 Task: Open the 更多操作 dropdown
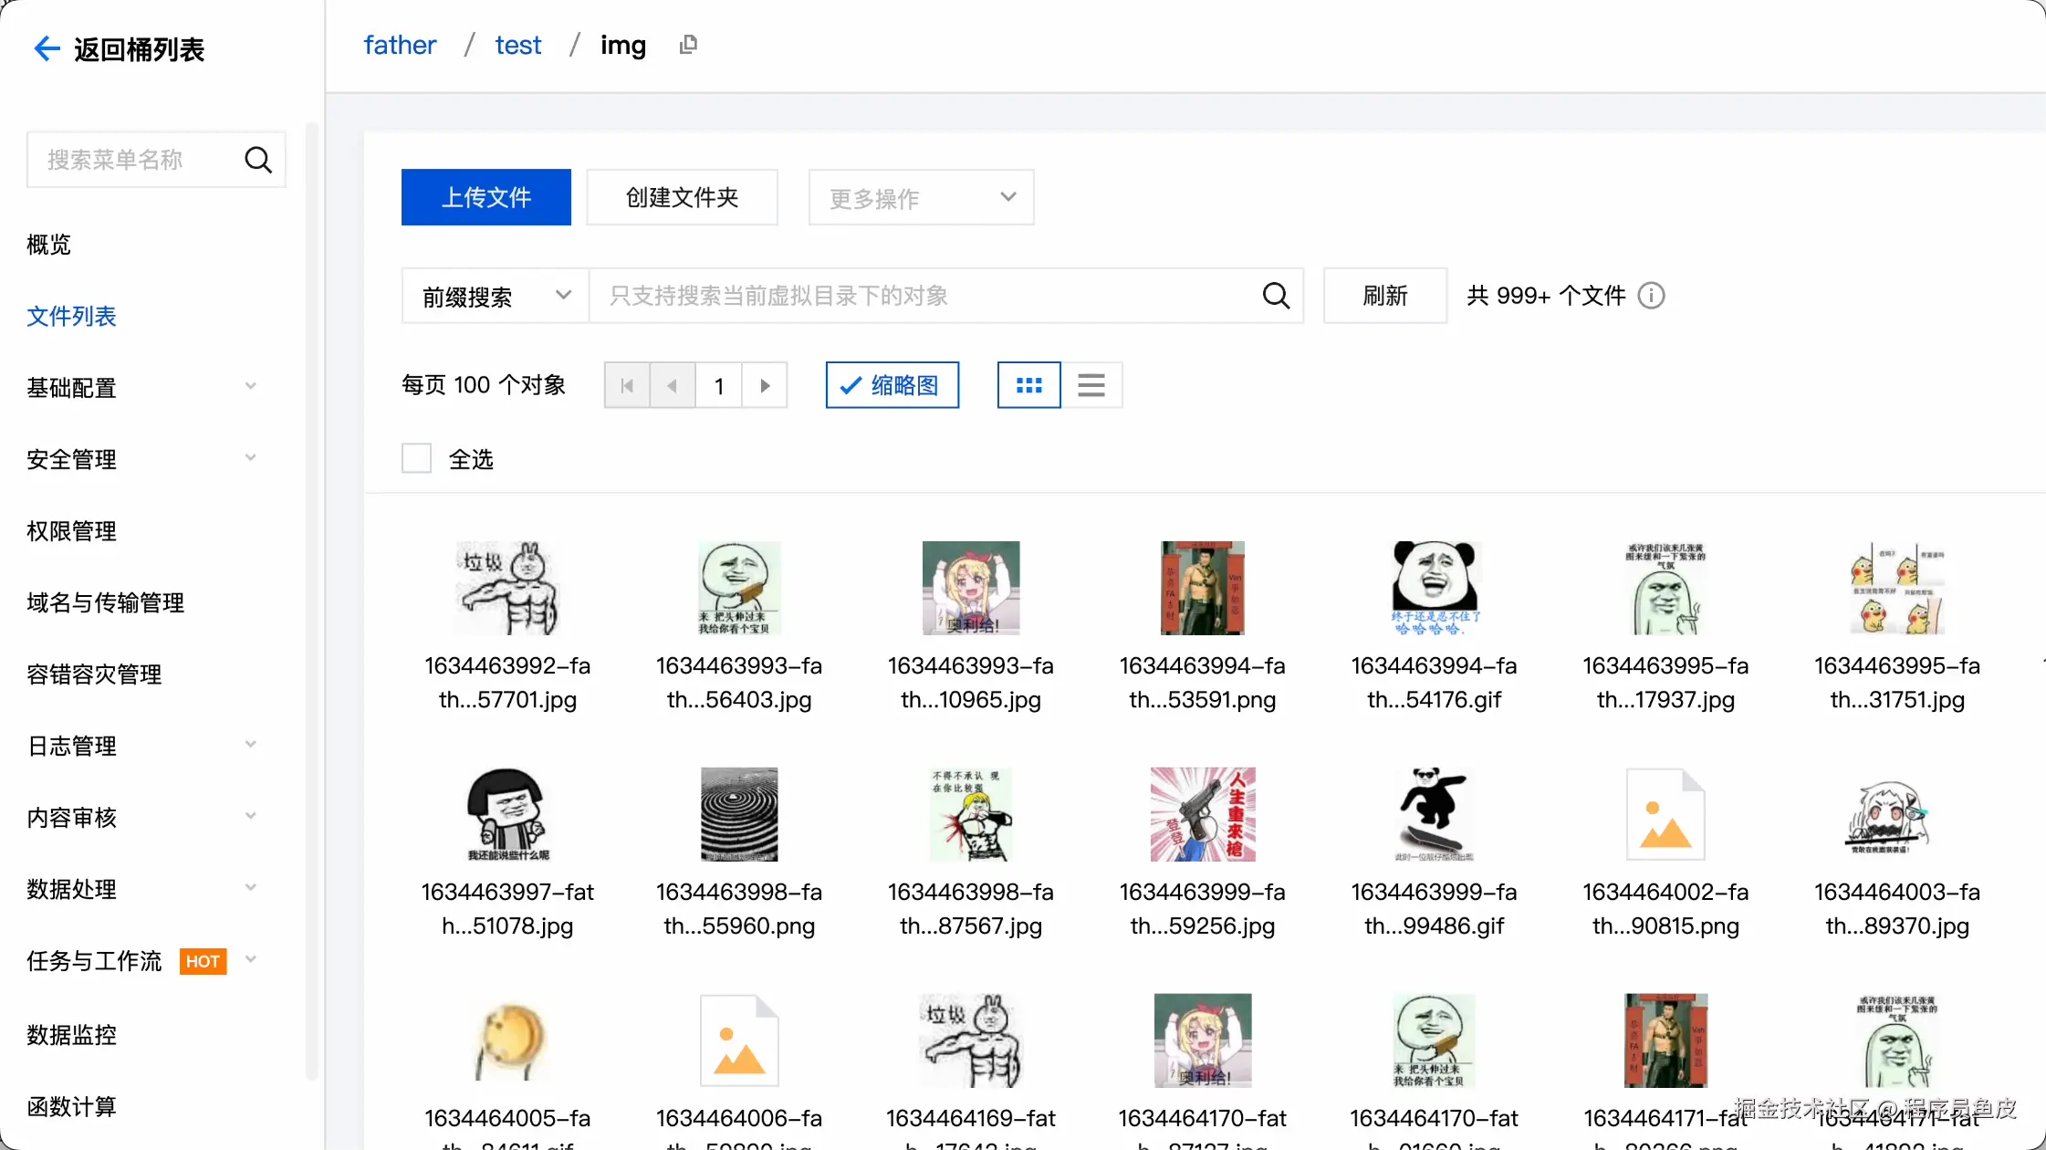pos(921,197)
